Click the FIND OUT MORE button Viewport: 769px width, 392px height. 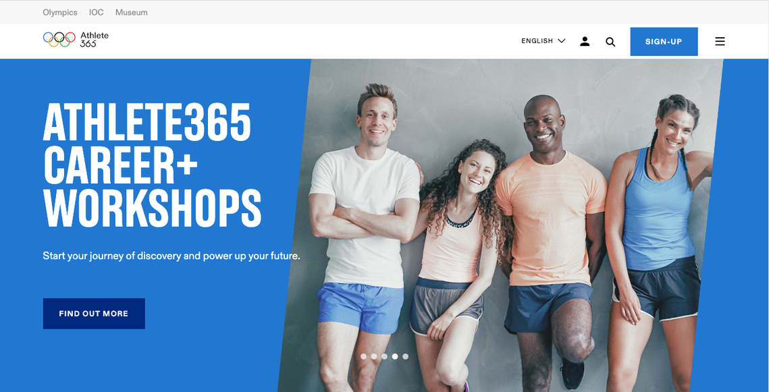coord(94,314)
